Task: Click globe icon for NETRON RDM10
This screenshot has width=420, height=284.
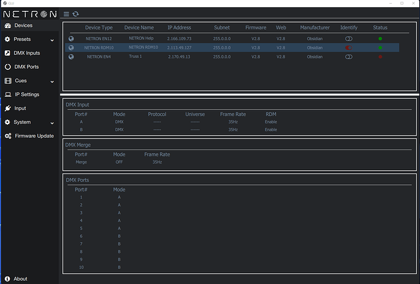Action: tap(71, 47)
